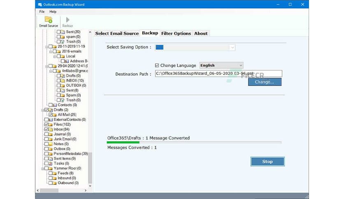This screenshot has width=344, height=199.
Task: Click the Tasks (0) checkmark icon
Action: [51, 164]
